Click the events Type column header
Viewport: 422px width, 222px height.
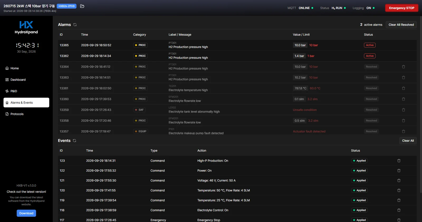point(154,151)
